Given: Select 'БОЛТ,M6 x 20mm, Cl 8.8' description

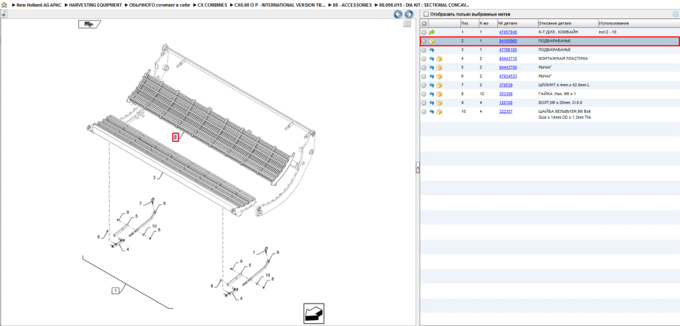Looking at the screenshot, I should pos(561,103).
